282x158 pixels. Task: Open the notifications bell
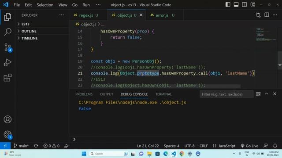click(275, 146)
